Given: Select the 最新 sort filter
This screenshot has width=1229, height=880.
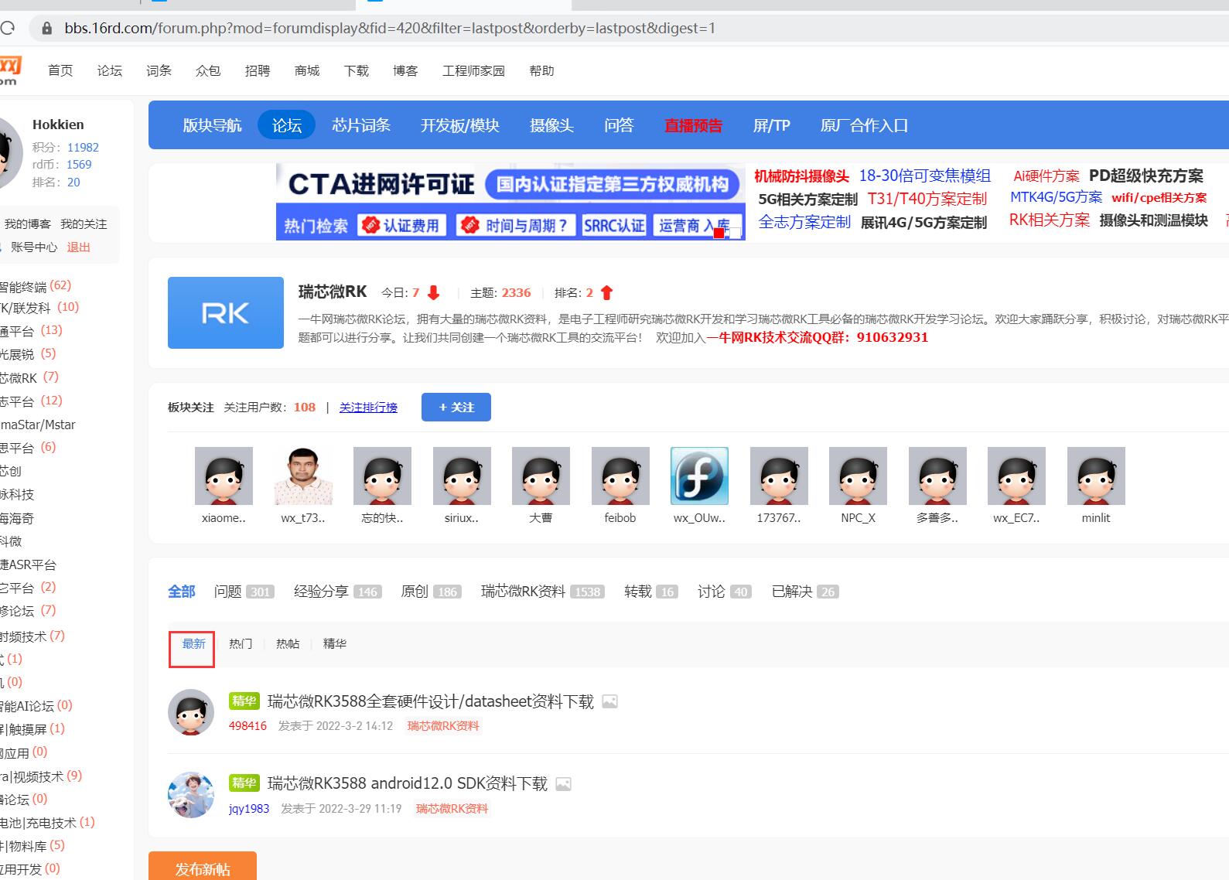Looking at the screenshot, I should pyautogui.click(x=193, y=643).
